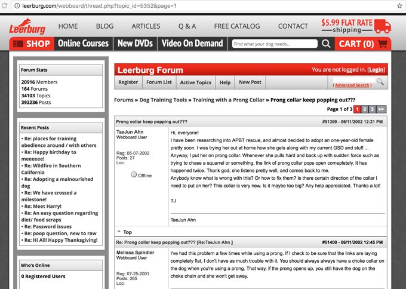Select page 1 in pagination
Image resolution: width=406 pixels, height=289 pixels.
tap(357, 109)
